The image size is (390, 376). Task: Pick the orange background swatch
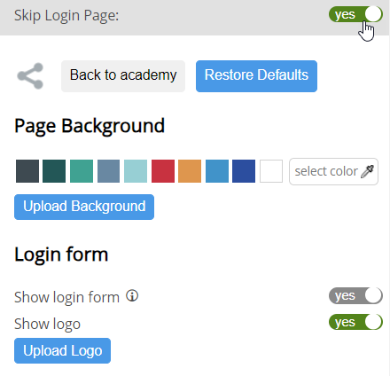click(190, 171)
